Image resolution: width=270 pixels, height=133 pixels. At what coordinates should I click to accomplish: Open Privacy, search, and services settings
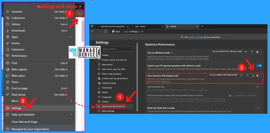point(114,60)
